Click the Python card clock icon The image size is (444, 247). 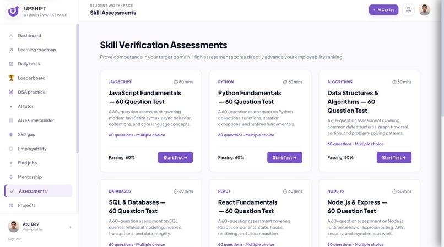(285, 82)
